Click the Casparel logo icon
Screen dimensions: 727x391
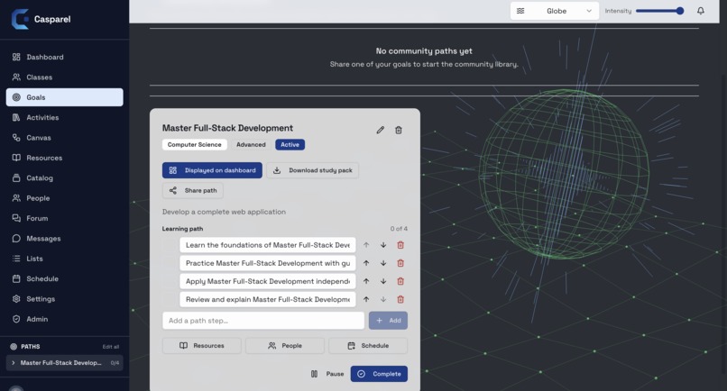pos(20,19)
